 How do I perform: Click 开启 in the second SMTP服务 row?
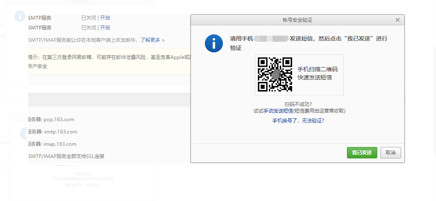click(x=105, y=28)
